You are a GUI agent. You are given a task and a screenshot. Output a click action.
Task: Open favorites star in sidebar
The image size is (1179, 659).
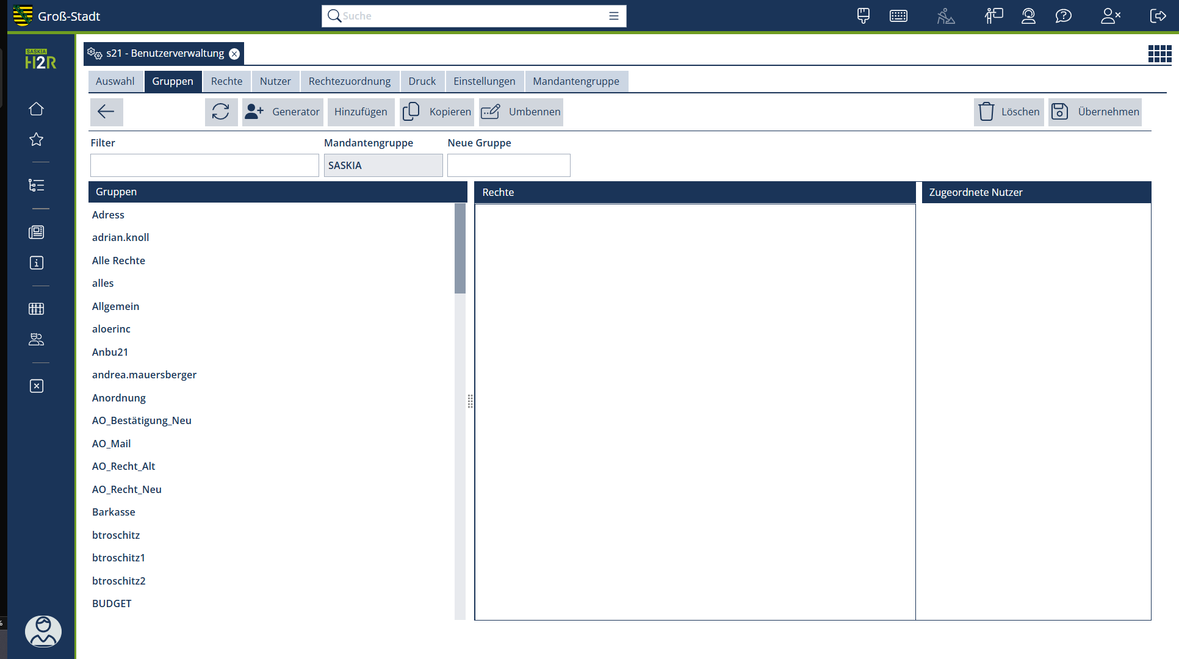[x=37, y=139]
